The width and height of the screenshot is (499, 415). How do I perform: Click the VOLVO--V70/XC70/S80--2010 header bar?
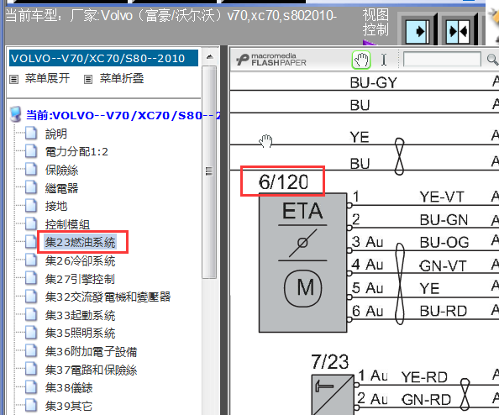[103, 58]
